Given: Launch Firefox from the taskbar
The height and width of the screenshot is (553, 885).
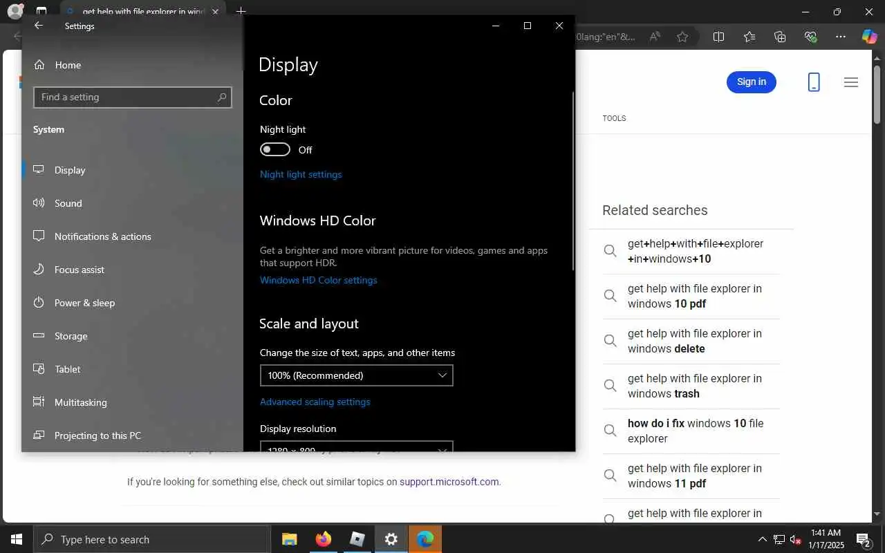Looking at the screenshot, I should (x=323, y=539).
